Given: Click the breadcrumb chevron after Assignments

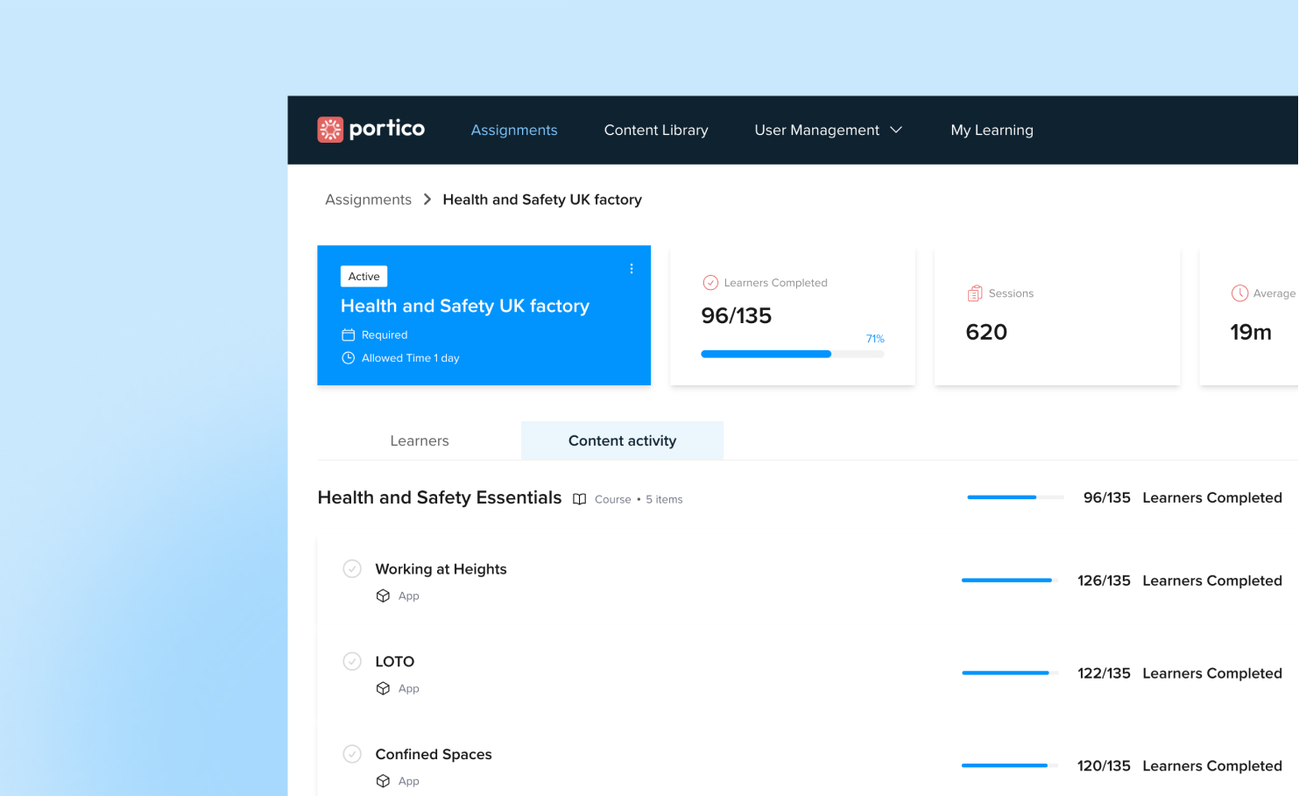Looking at the screenshot, I should point(427,200).
